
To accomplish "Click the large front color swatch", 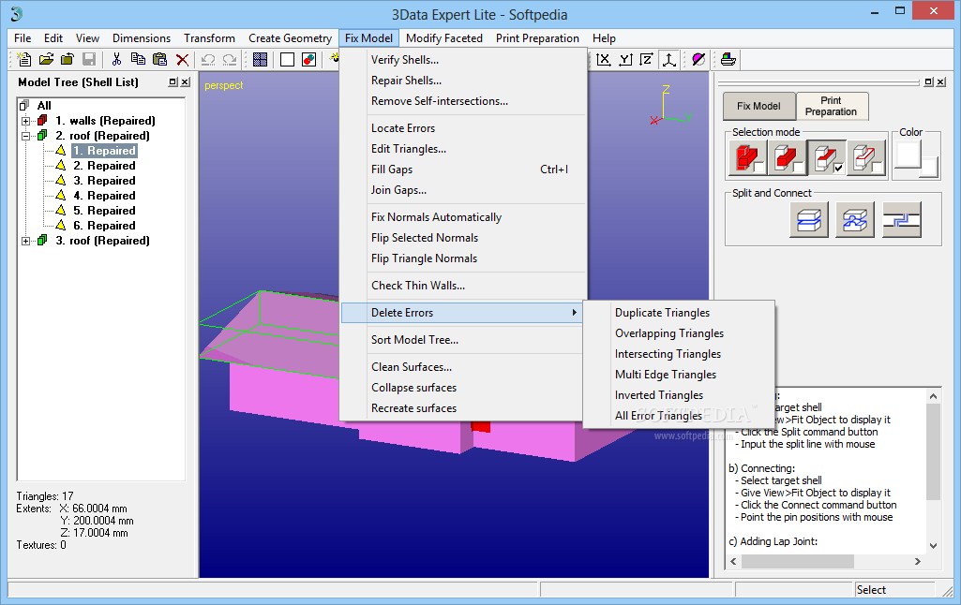I will coord(908,155).
